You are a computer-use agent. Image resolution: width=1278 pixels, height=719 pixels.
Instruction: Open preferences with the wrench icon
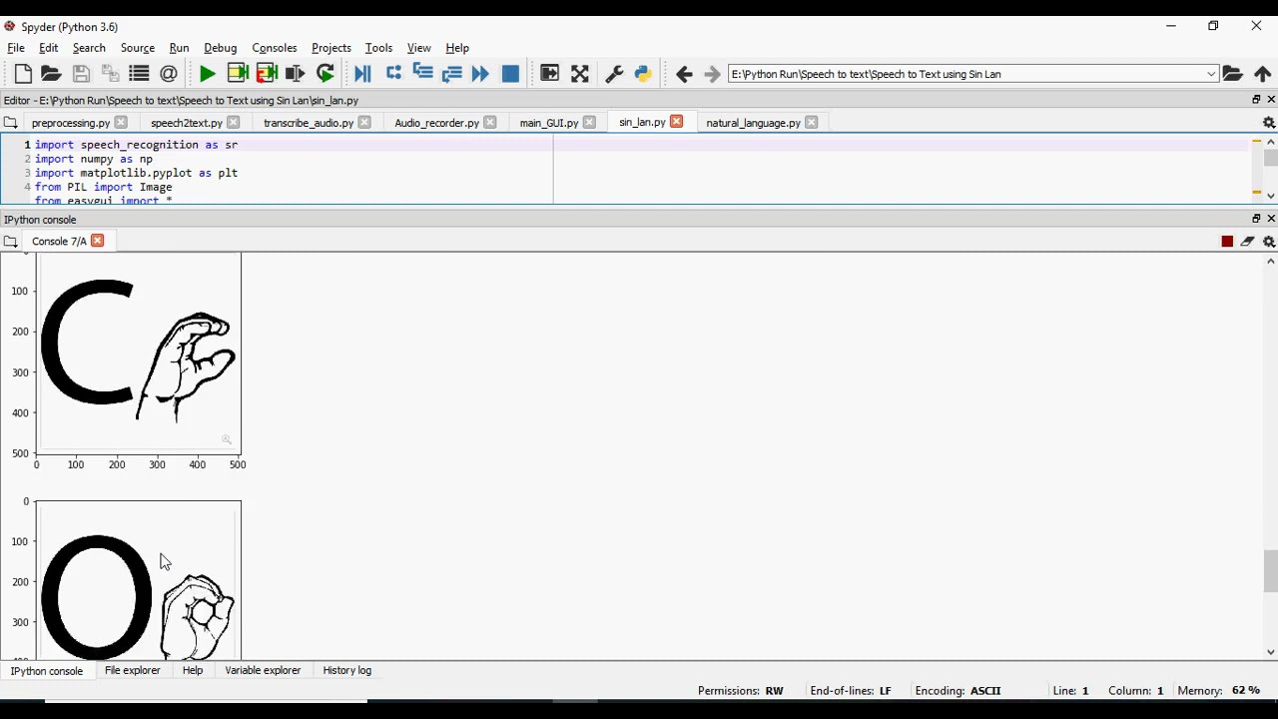point(614,74)
